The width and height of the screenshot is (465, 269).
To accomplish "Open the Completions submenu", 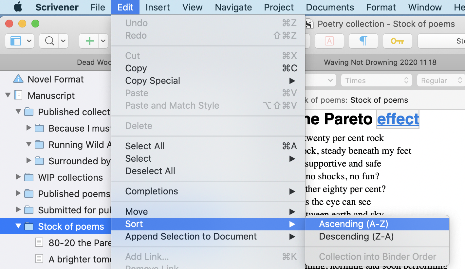I will (x=208, y=191).
